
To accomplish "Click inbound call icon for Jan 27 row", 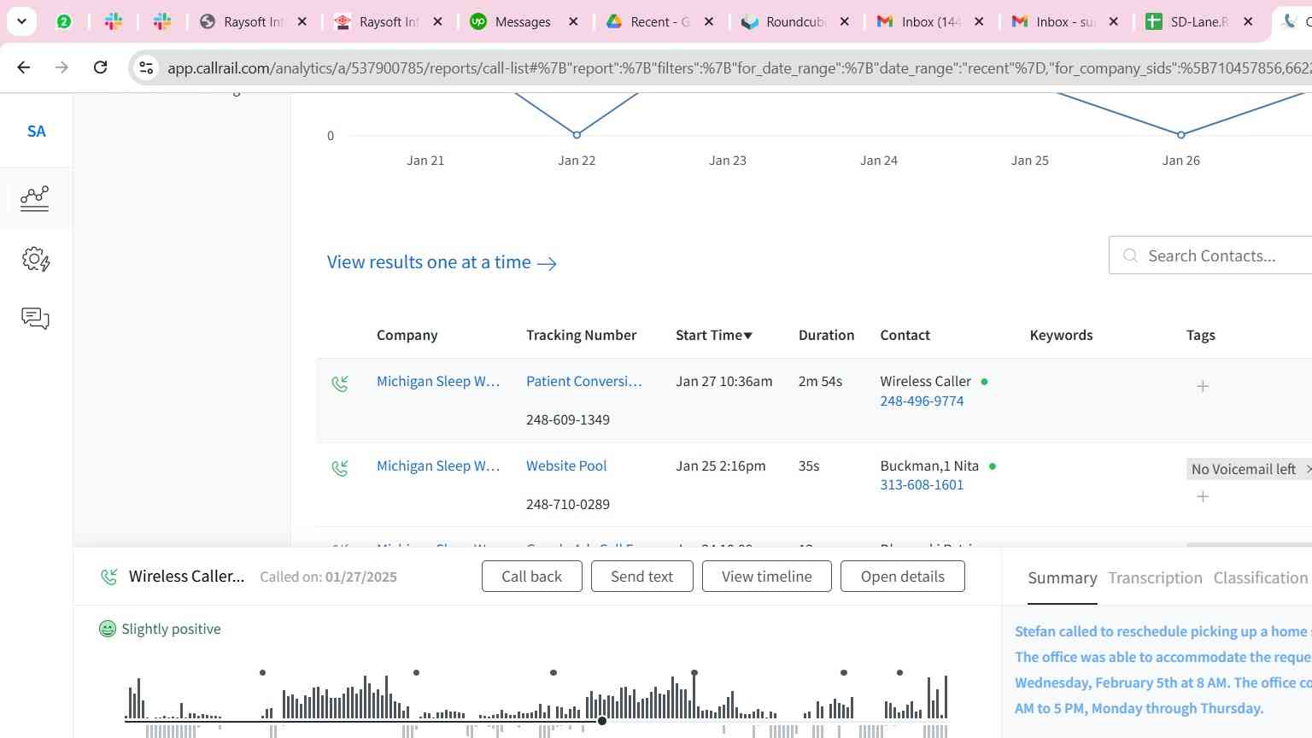I will (x=340, y=384).
